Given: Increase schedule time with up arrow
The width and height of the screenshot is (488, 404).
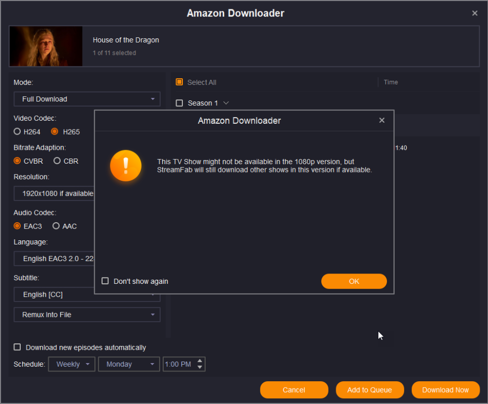Looking at the screenshot, I should tap(200, 360).
